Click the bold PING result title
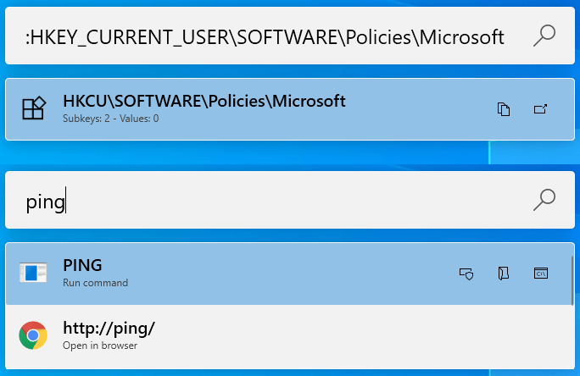The height and width of the screenshot is (376, 580). pos(82,265)
